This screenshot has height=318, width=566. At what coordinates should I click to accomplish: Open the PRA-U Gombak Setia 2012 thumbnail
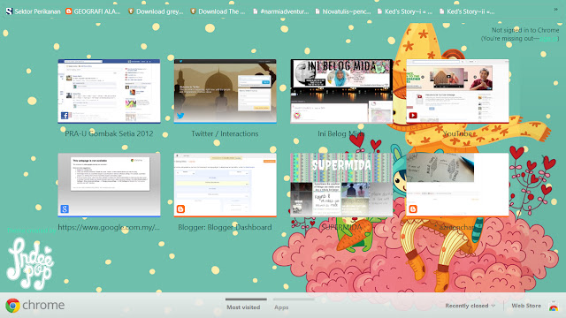[109, 91]
